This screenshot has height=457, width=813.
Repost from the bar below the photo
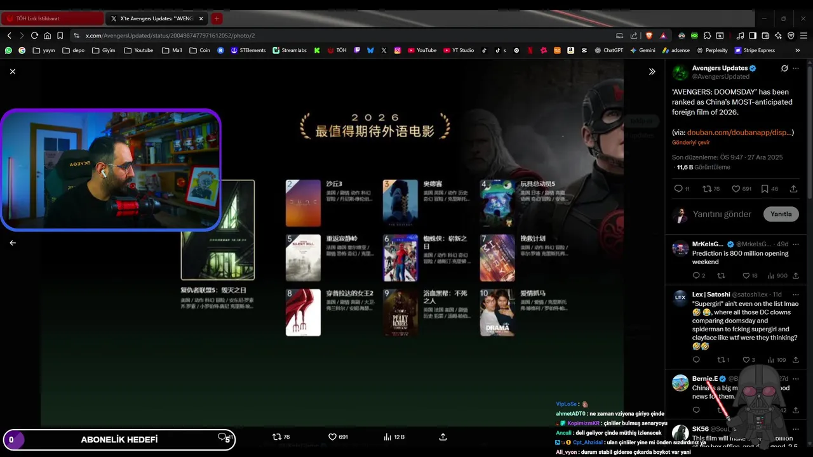click(281, 437)
